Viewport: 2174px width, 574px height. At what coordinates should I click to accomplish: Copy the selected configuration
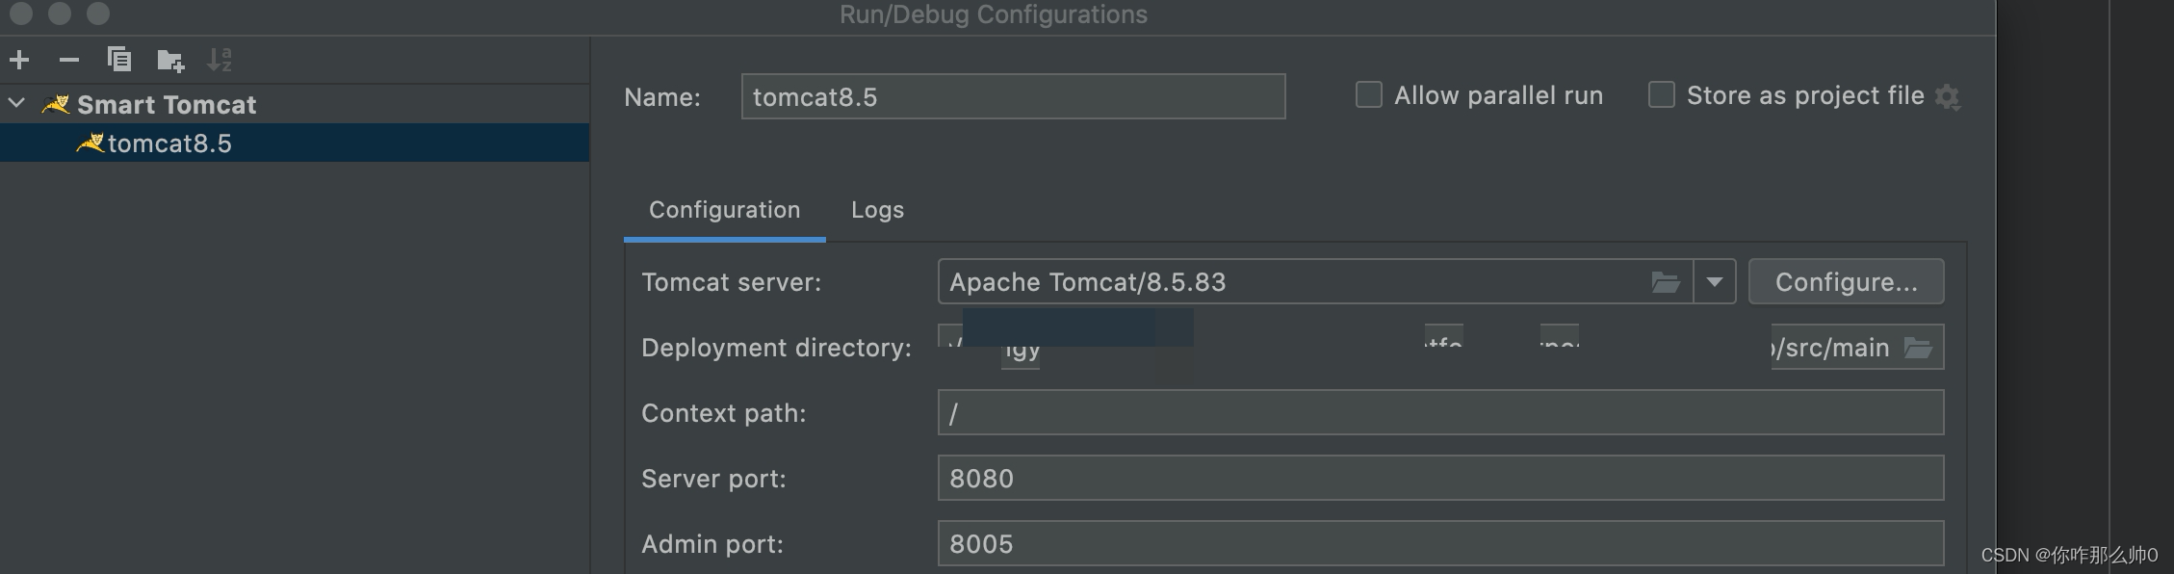tap(119, 60)
